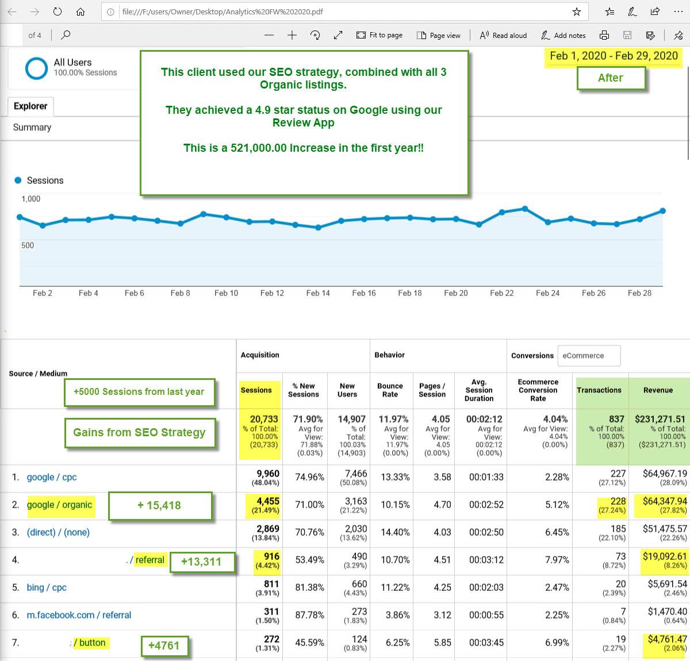The width and height of the screenshot is (690, 661).
Task: Open the (direct) / (none) source link
Action: (58, 532)
